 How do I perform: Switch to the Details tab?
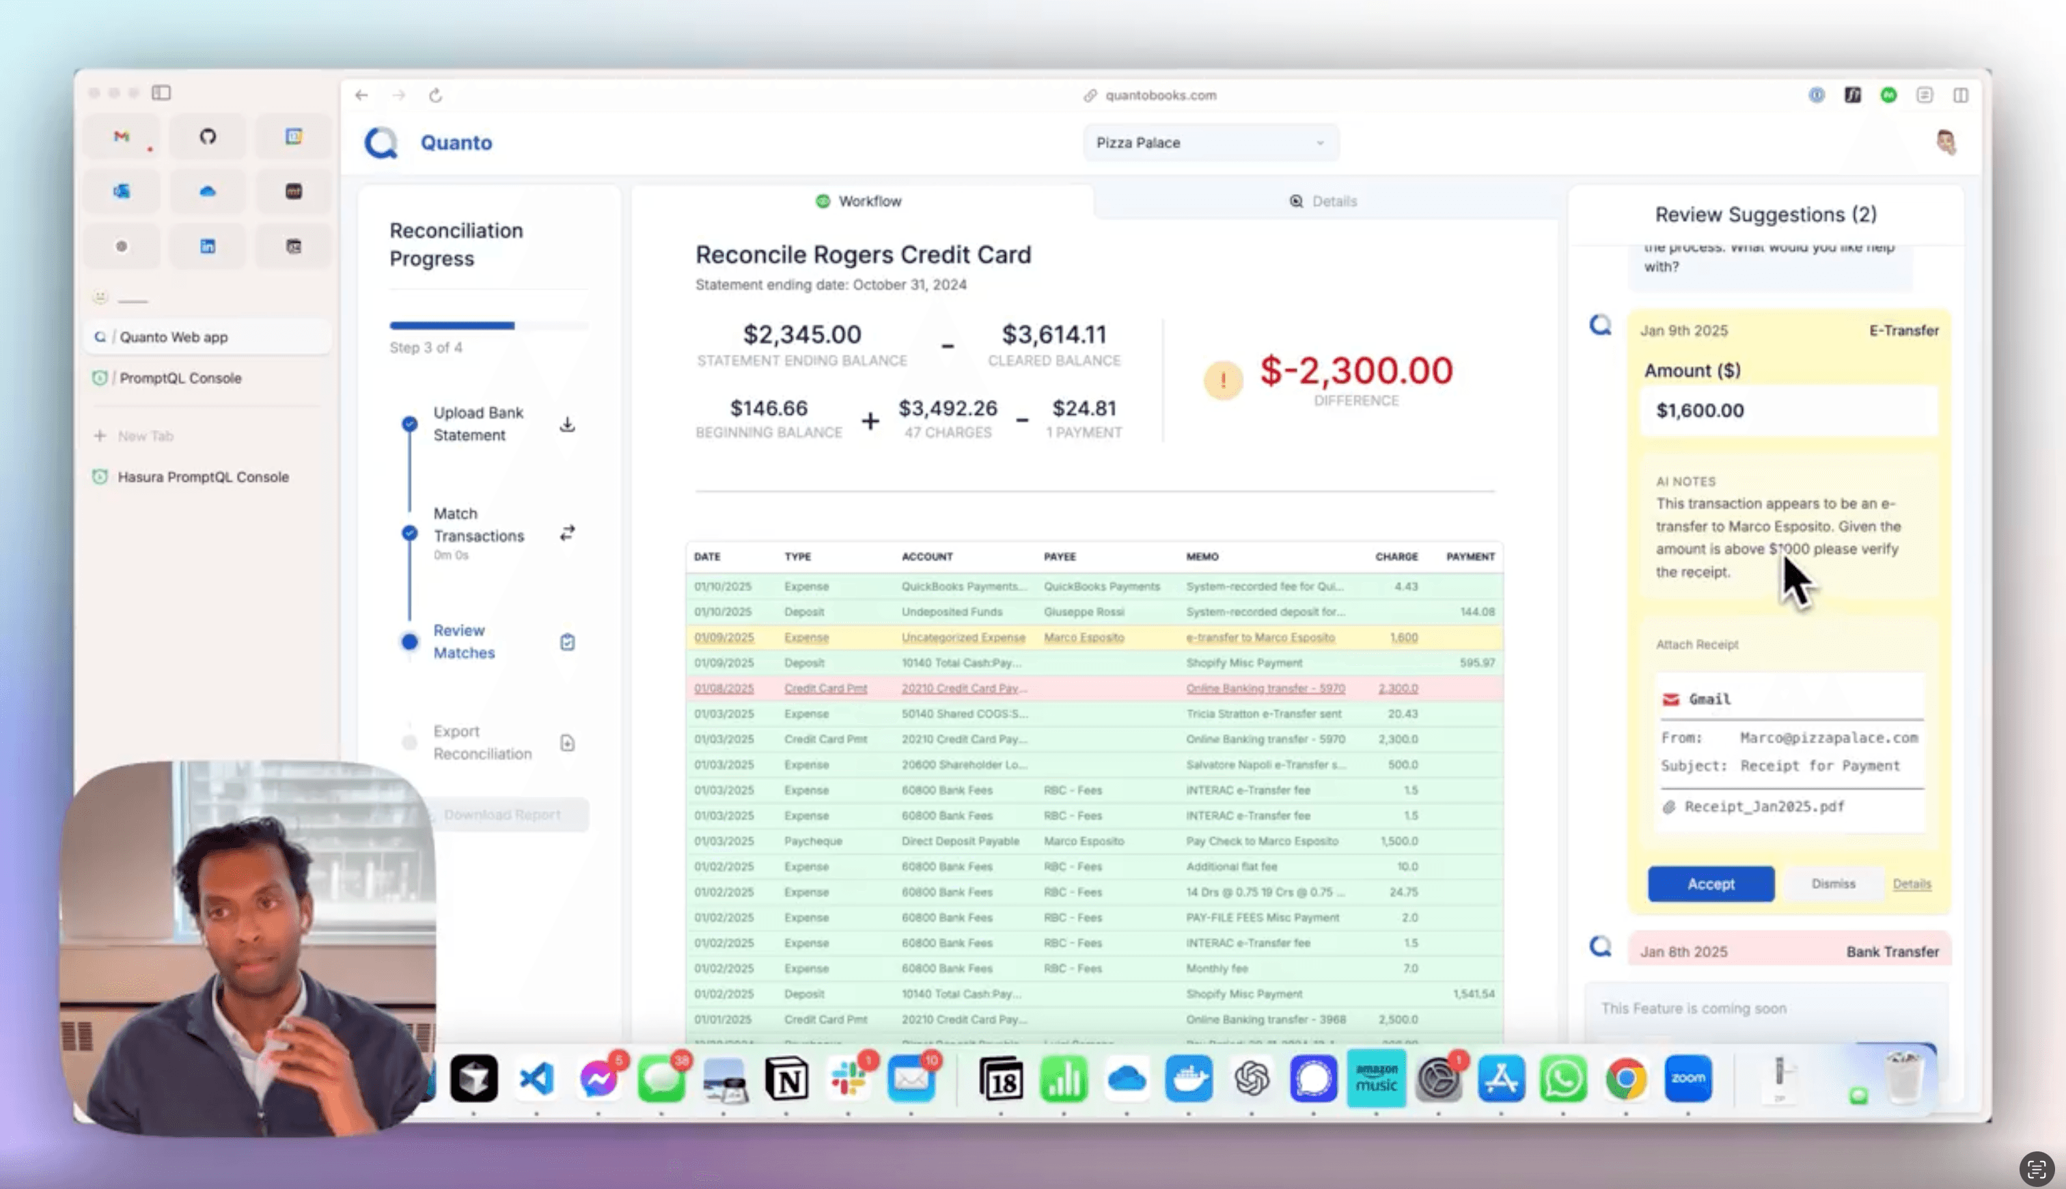point(1323,202)
